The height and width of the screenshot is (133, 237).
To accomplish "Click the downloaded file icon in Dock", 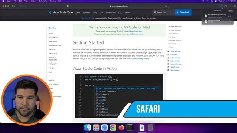I will (x=142, y=127).
